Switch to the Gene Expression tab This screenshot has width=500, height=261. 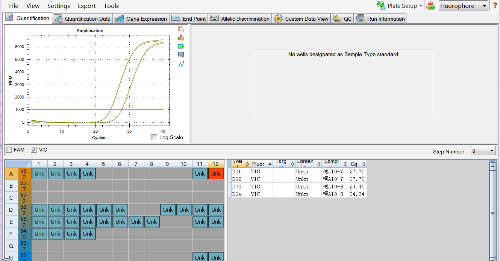click(x=141, y=19)
